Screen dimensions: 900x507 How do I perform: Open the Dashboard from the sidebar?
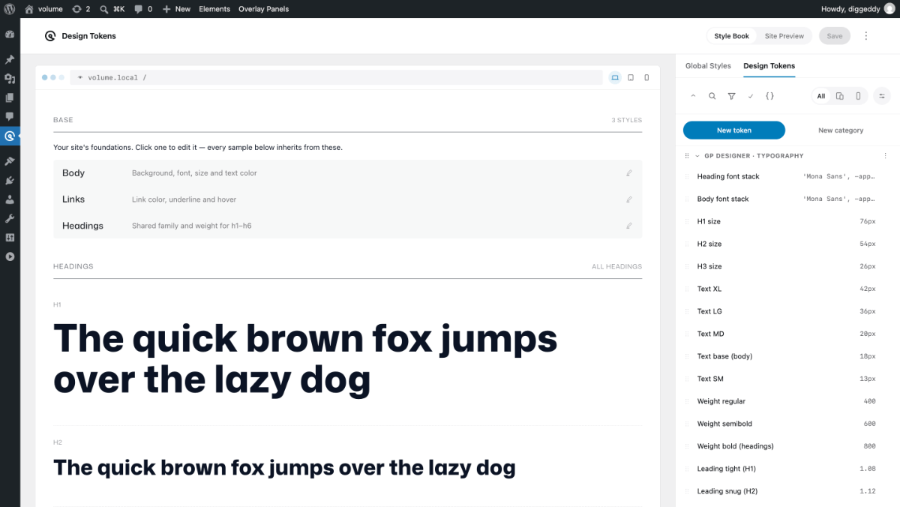point(10,34)
